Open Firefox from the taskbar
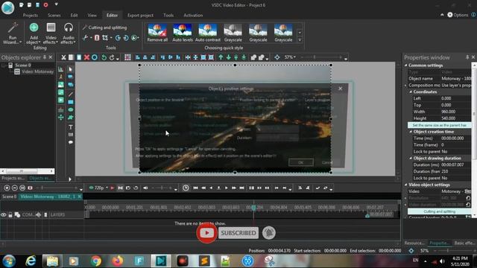477x268 pixels. [118, 261]
